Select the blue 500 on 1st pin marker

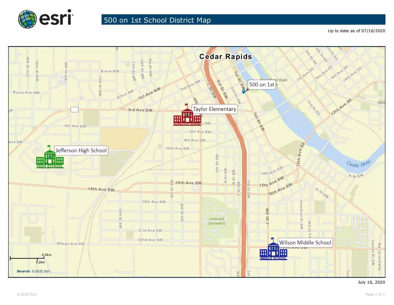(244, 91)
